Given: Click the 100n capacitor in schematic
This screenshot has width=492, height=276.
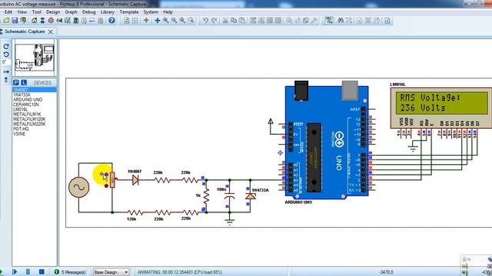Looking at the screenshot, I should [x=229, y=196].
